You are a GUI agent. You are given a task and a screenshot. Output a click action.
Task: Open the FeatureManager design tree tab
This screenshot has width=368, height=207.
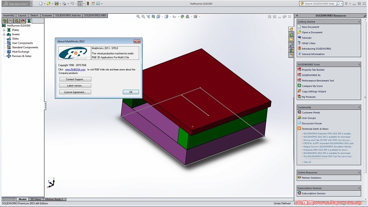[5, 21]
